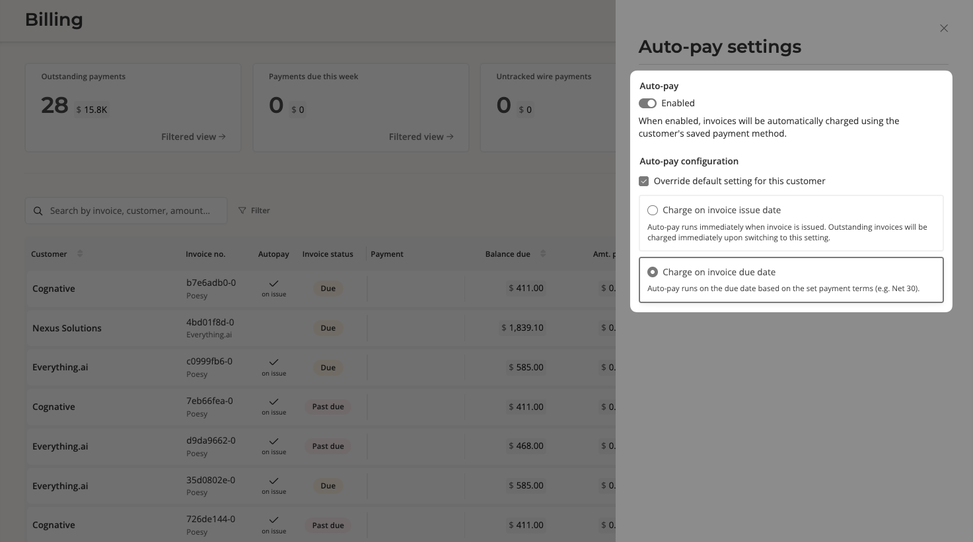
Task: Open invoice number 726de144-0
Action: coord(211,519)
